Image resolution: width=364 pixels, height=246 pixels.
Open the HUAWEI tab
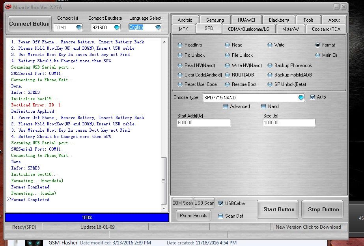[x=246, y=20]
